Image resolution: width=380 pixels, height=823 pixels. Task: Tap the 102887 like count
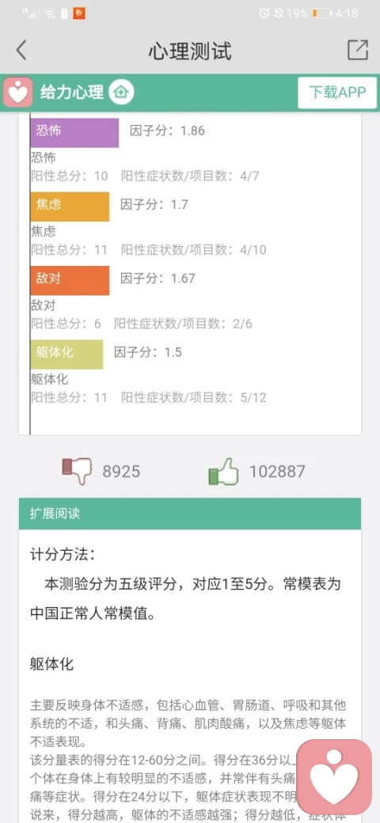tap(276, 472)
